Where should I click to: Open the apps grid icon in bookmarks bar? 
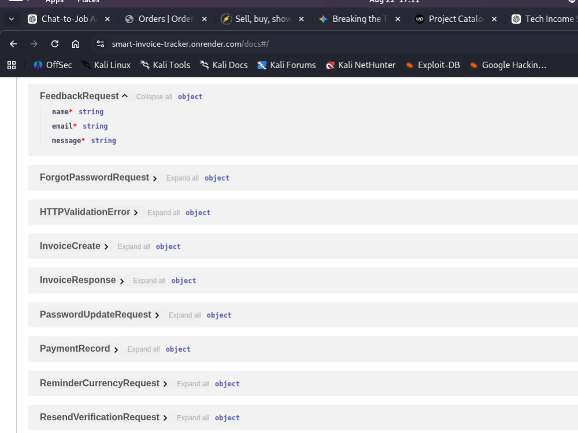click(12, 65)
